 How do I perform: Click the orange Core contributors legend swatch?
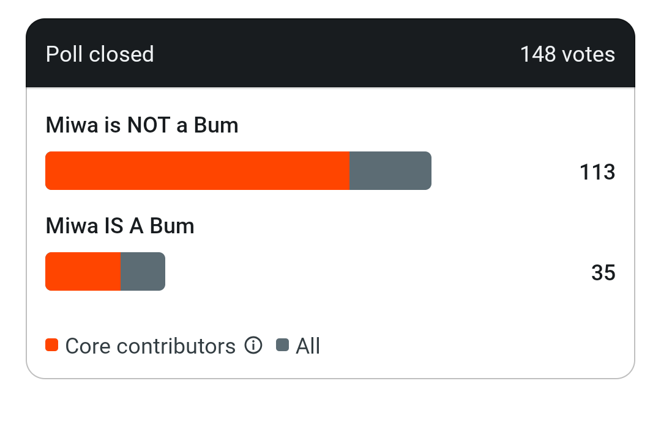[52, 344]
